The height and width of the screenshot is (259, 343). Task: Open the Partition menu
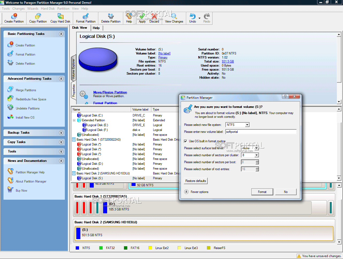tap(63, 9)
